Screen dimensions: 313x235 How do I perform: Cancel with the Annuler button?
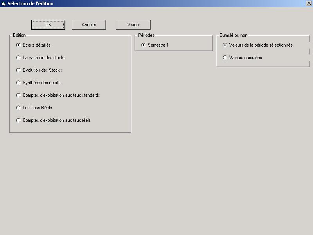point(89,25)
